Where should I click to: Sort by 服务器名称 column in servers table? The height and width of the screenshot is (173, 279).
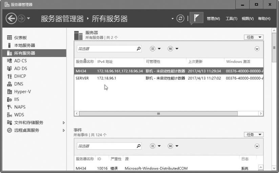85,61
